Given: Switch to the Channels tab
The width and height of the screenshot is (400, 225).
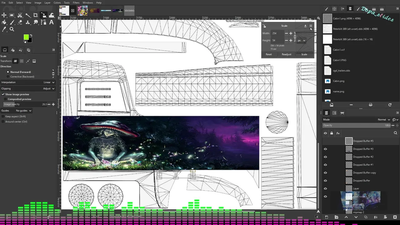Looking at the screenshot, I should 334,113.
